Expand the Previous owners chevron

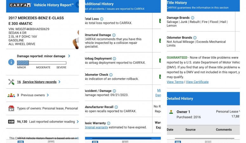pos(48,95)
